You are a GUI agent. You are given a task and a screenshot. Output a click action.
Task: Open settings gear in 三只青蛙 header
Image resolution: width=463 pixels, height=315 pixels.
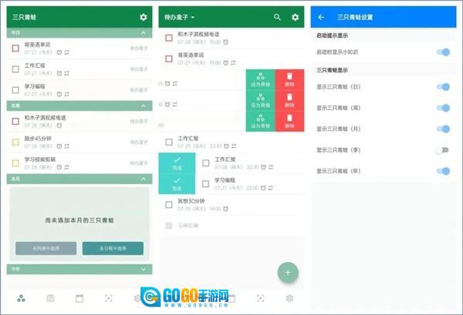[143, 17]
